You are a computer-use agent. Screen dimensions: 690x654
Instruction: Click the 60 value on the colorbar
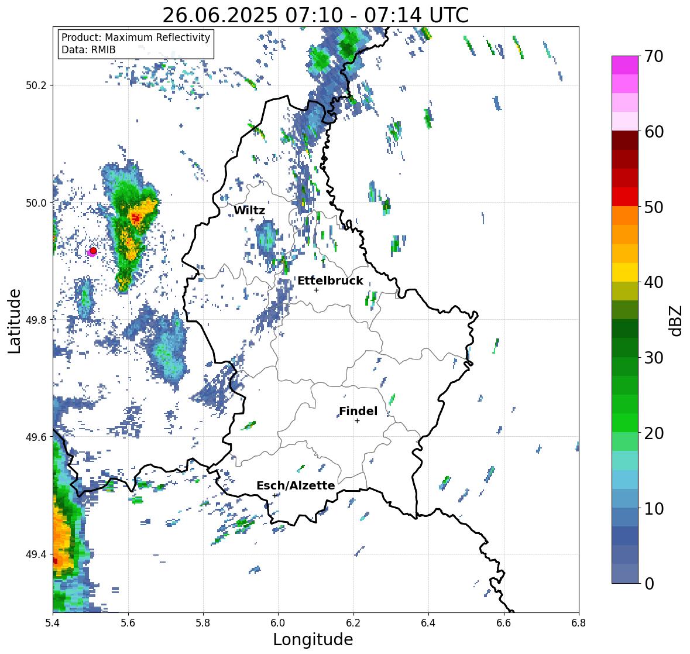tap(654, 132)
